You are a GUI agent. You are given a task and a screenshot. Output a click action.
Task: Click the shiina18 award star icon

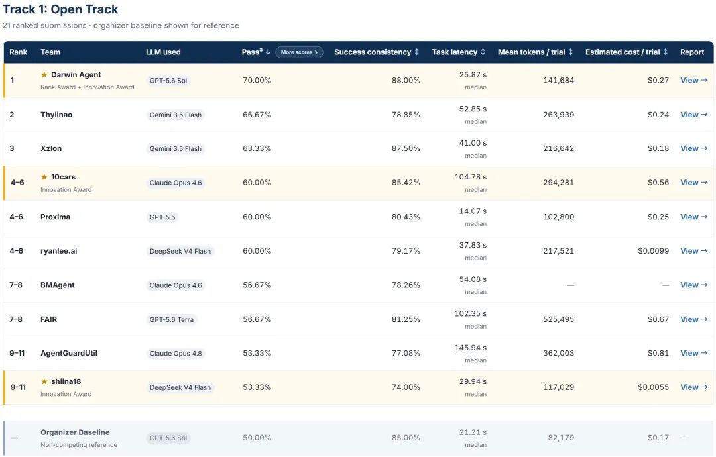click(44, 381)
